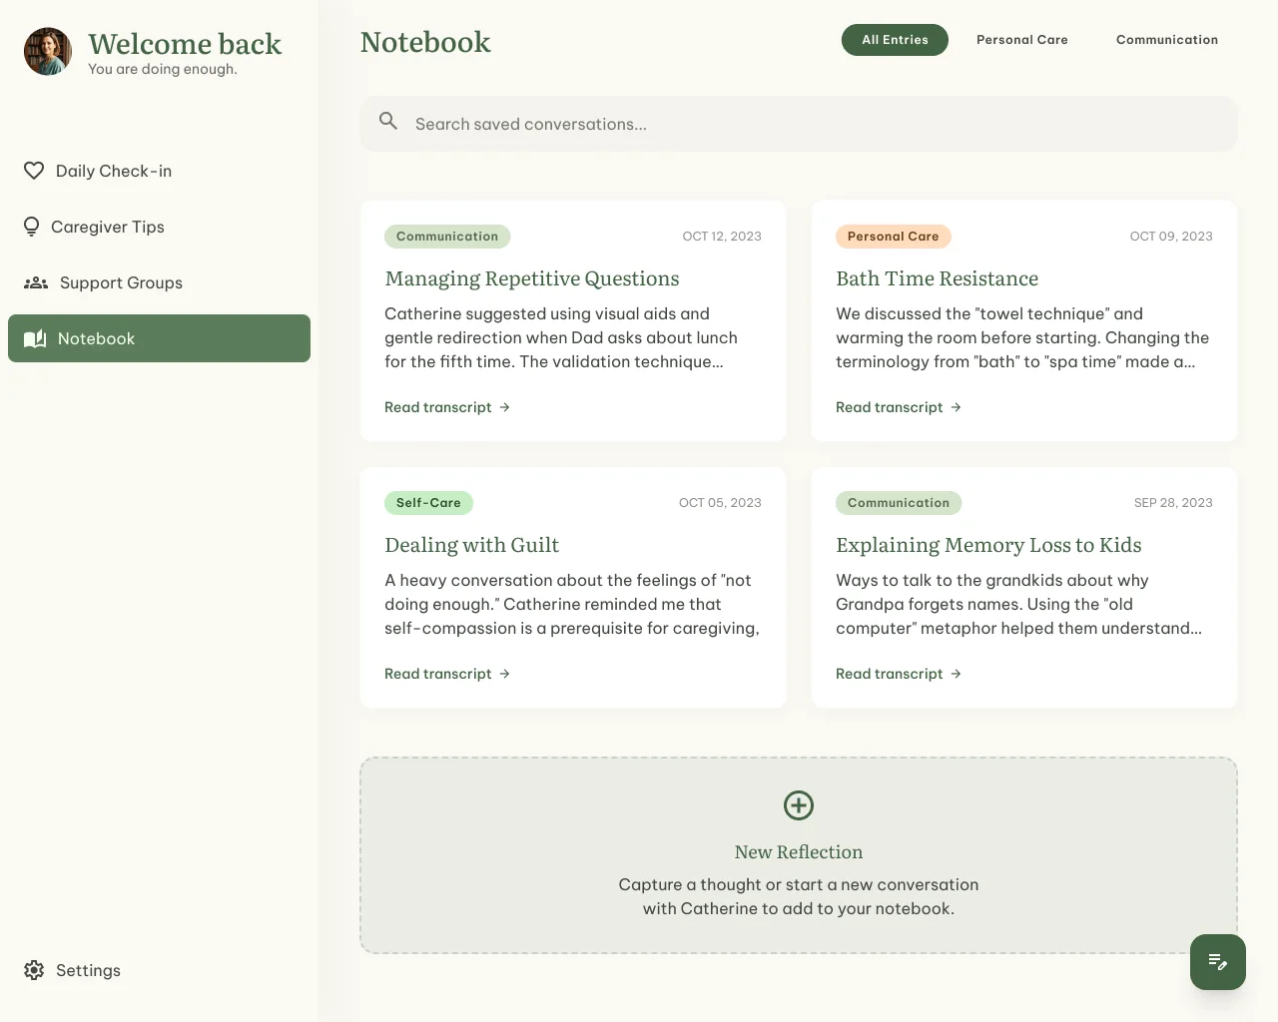Viewport: 1278px width, 1022px height.
Task: Click the Bath Time Resistance summary text
Action: tap(1022, 337)
